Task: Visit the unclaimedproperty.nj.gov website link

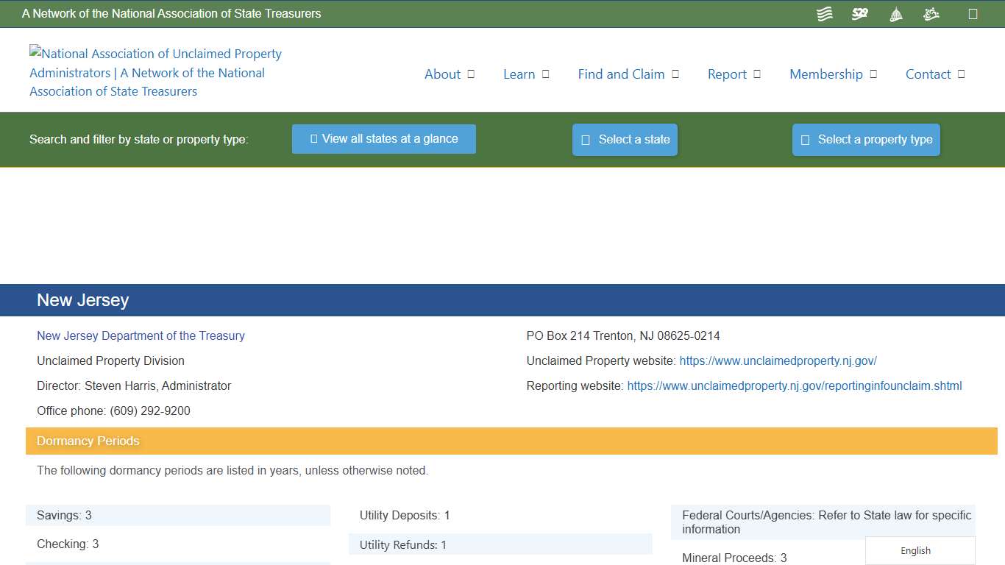Action: 778,360
